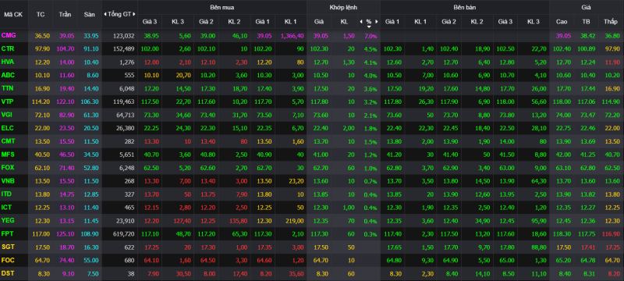Click the left arrow beside % column

coord(361,22)
